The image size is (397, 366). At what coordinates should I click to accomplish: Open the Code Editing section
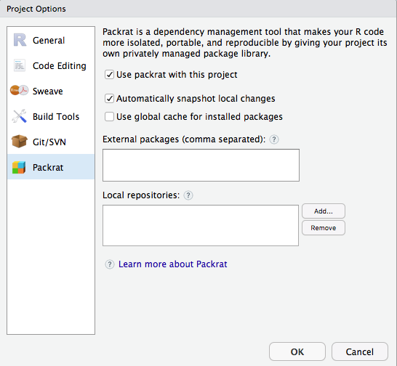51,66
